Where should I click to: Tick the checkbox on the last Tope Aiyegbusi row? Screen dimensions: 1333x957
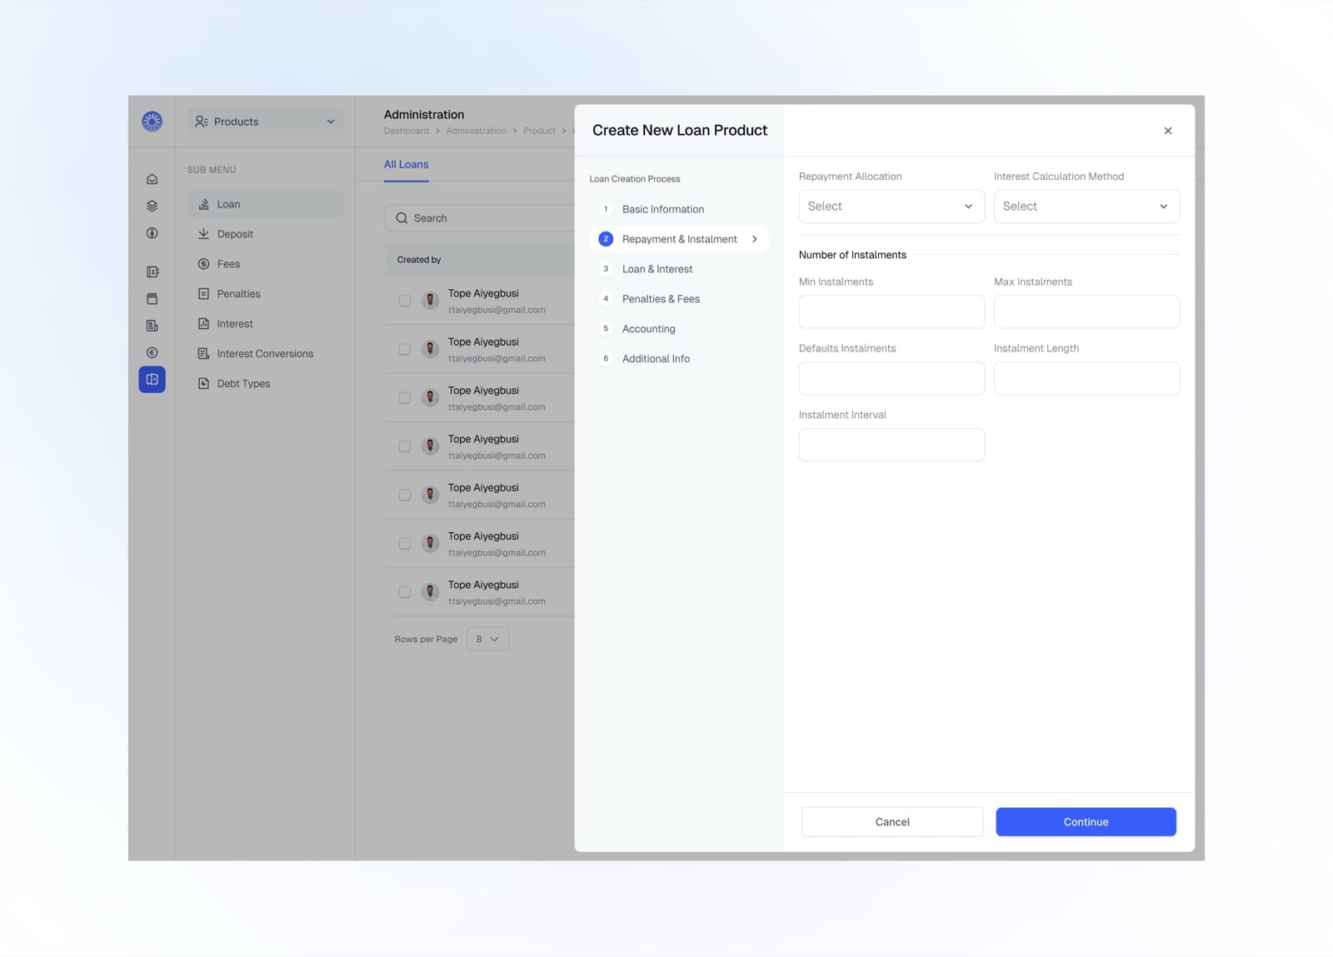[405, 592]
